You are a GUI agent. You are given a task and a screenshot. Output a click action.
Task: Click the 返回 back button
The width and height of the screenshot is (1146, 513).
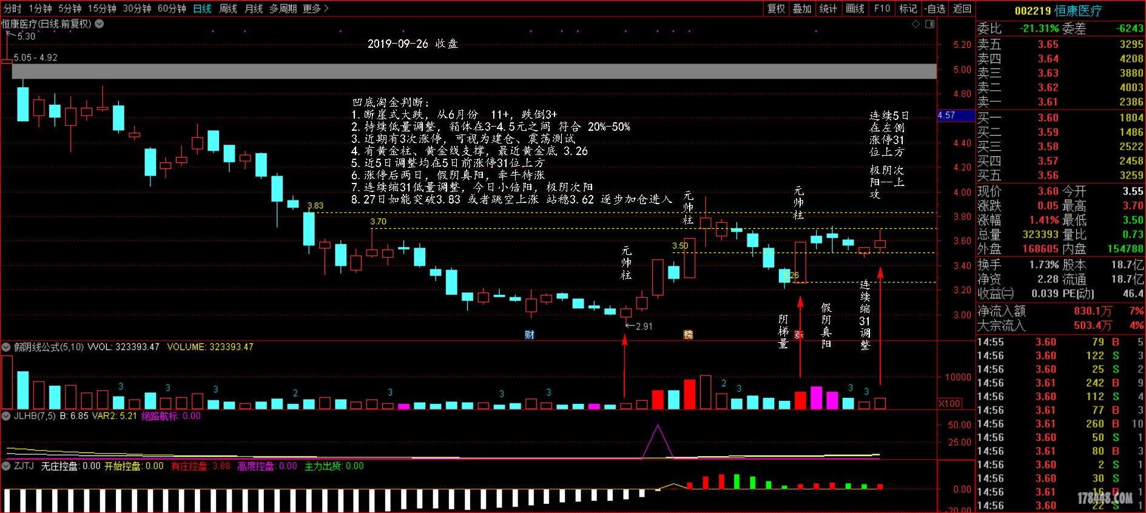962,8
